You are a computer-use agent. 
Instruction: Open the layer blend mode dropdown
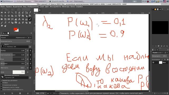click(x=158, y=53)
